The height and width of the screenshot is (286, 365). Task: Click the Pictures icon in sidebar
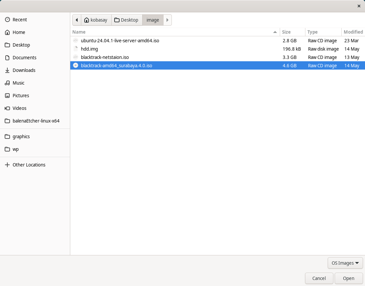pyautogui.click(x=7, y=96)
